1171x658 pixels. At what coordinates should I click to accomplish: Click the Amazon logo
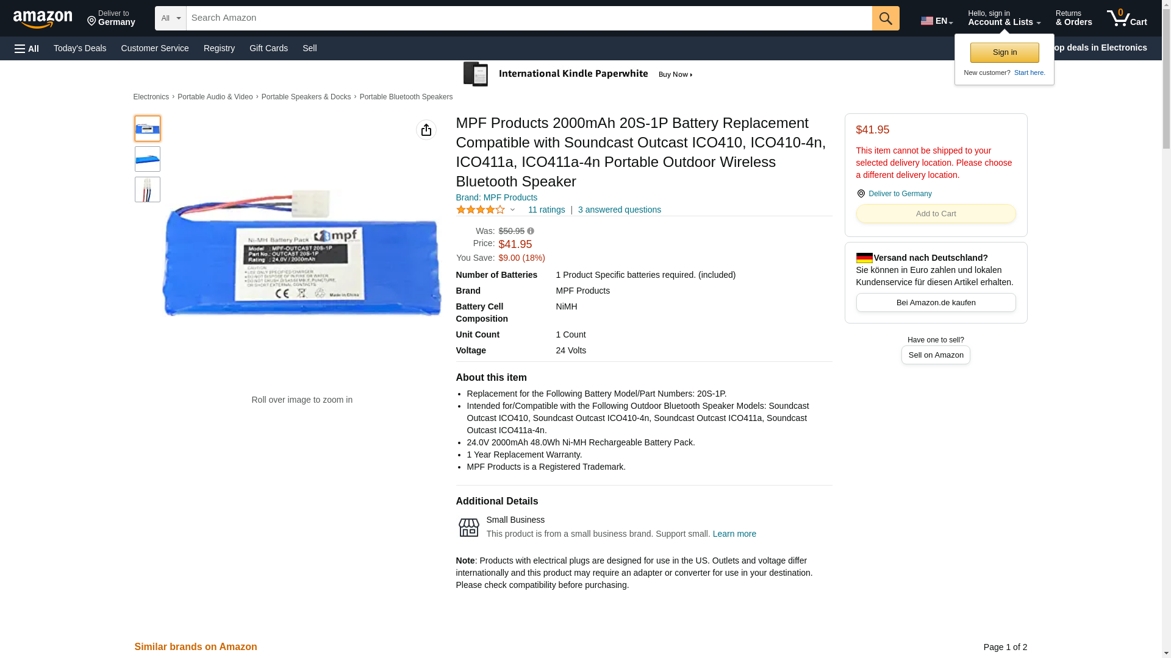43,18
